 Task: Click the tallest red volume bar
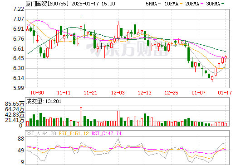point(81,117)
